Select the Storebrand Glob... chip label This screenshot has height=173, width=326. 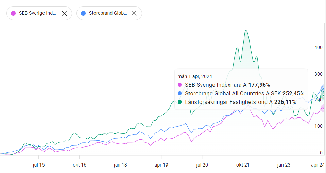pos(108,13)
